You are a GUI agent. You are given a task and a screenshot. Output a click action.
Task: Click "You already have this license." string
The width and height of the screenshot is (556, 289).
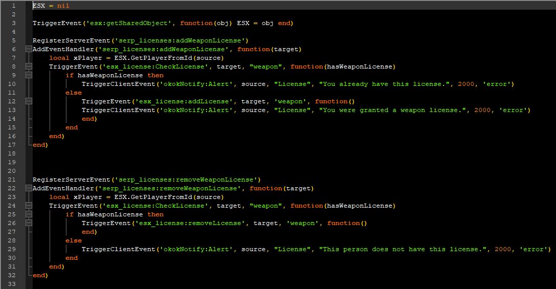(x=385, y=84)
